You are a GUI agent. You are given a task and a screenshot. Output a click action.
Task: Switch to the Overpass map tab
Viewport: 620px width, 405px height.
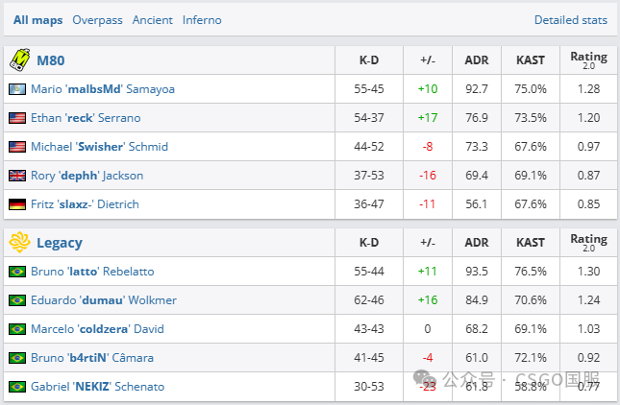[97, 20]
